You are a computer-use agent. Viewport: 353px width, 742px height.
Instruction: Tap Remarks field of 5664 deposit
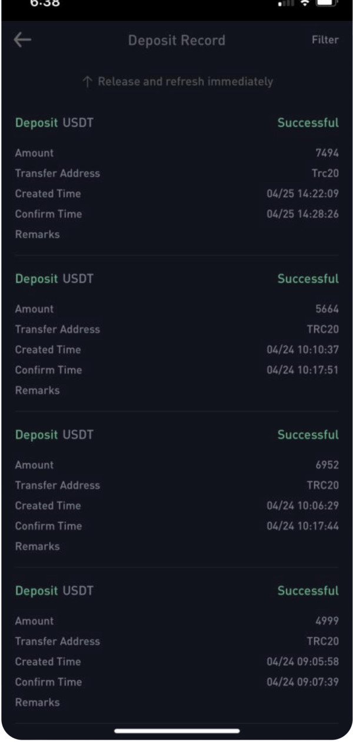(x=38, y=390)
